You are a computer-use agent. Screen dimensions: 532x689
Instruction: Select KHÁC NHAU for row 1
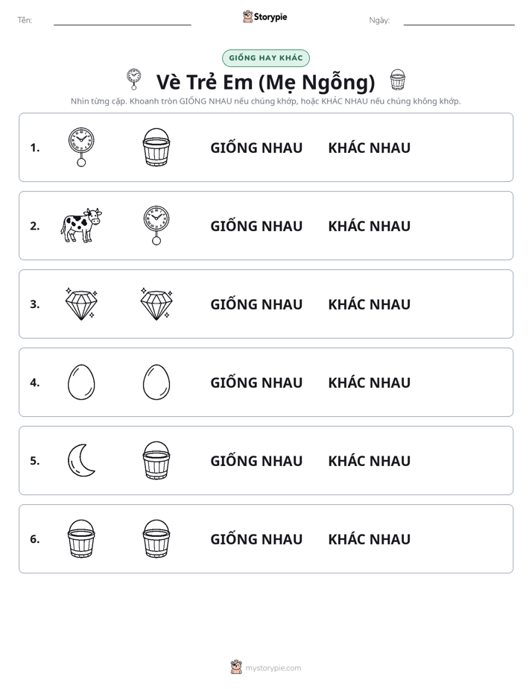[x=369, y=148]
